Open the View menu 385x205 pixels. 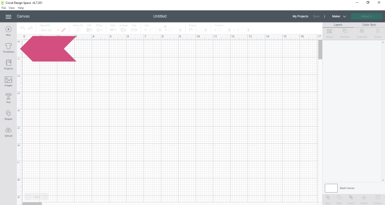tap(12, 8)
